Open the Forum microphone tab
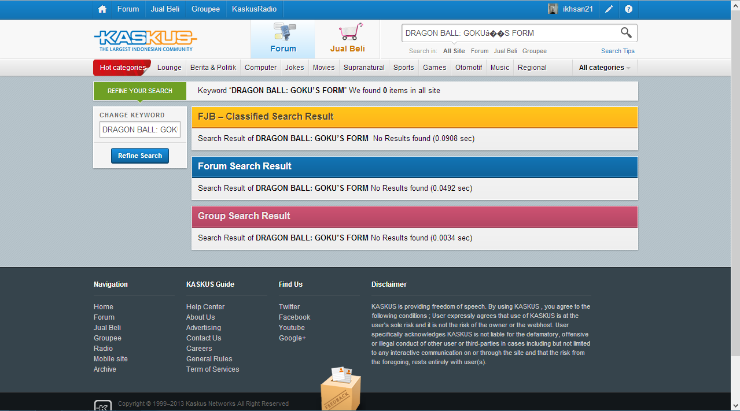Screen dimensions: 740x411 pos(283,39)
